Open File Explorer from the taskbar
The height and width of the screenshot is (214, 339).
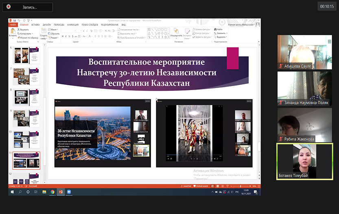point(44,192)
